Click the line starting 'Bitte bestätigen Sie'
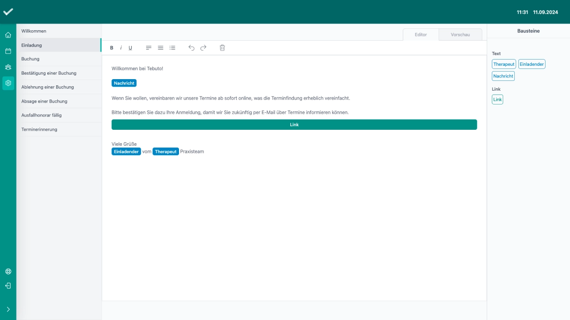Screen dimensions: 570x320 230,113
